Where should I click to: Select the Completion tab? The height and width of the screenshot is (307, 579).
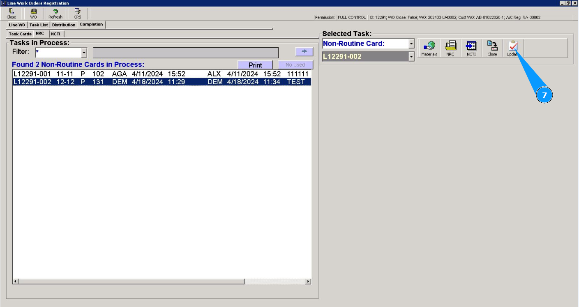pyautogui.click(x=91, y=24)
